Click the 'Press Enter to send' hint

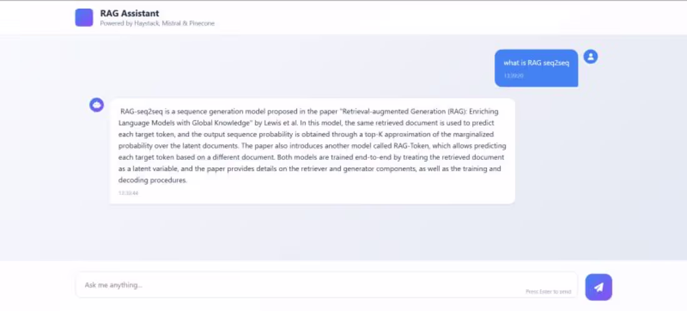548,292
